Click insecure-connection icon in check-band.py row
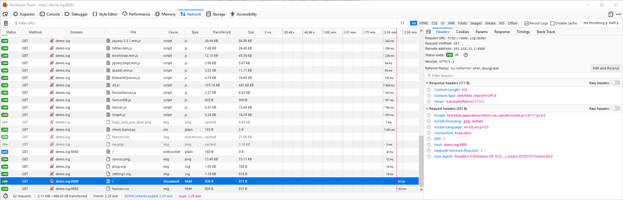 point(52,130)
